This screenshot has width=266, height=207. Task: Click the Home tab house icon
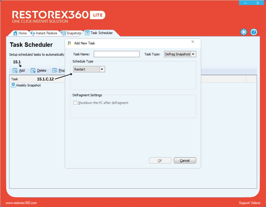point(16,33)
